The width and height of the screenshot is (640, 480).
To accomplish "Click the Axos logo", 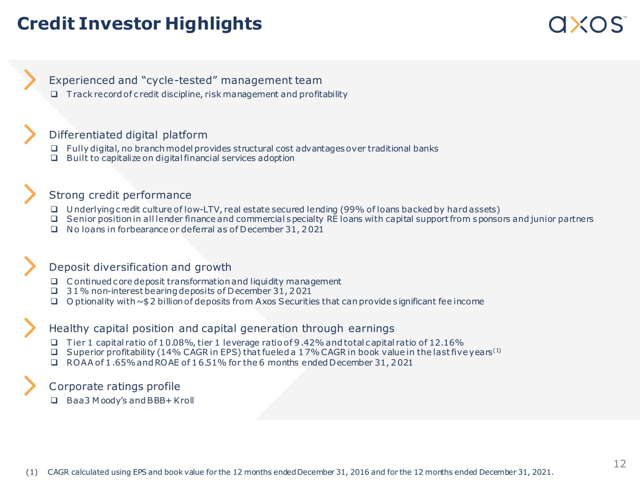I will [587, 24].
